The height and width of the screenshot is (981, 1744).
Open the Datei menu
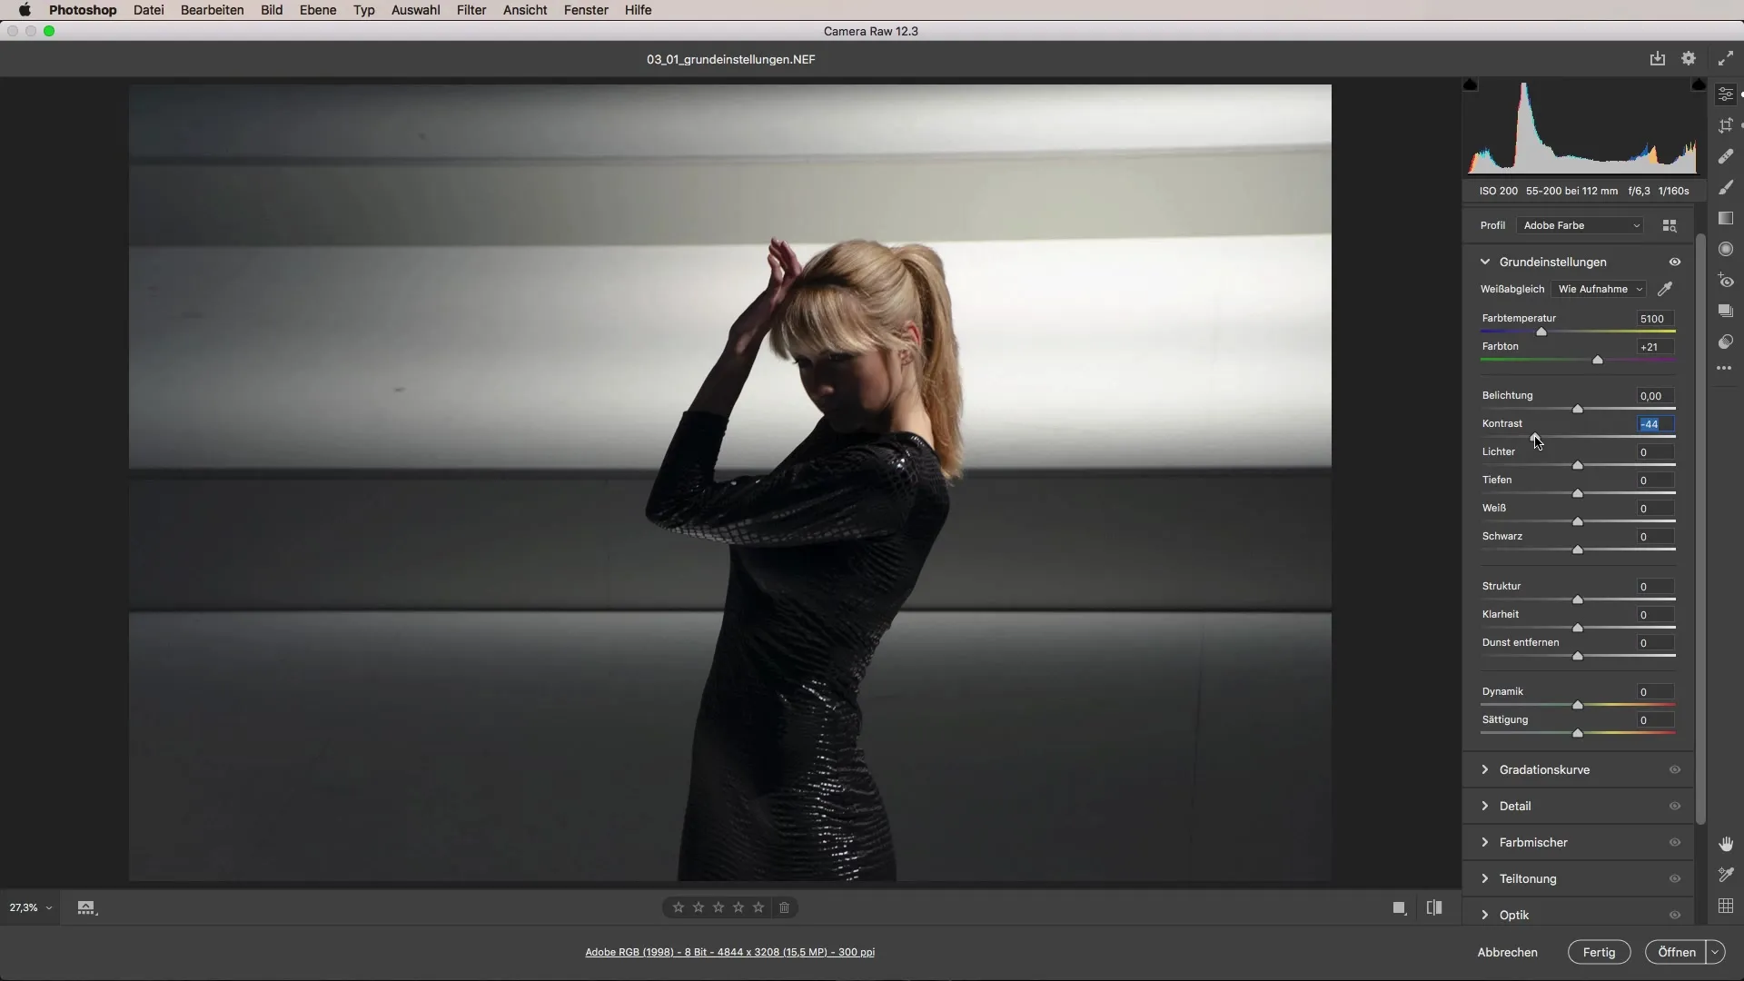click(148, 10)
